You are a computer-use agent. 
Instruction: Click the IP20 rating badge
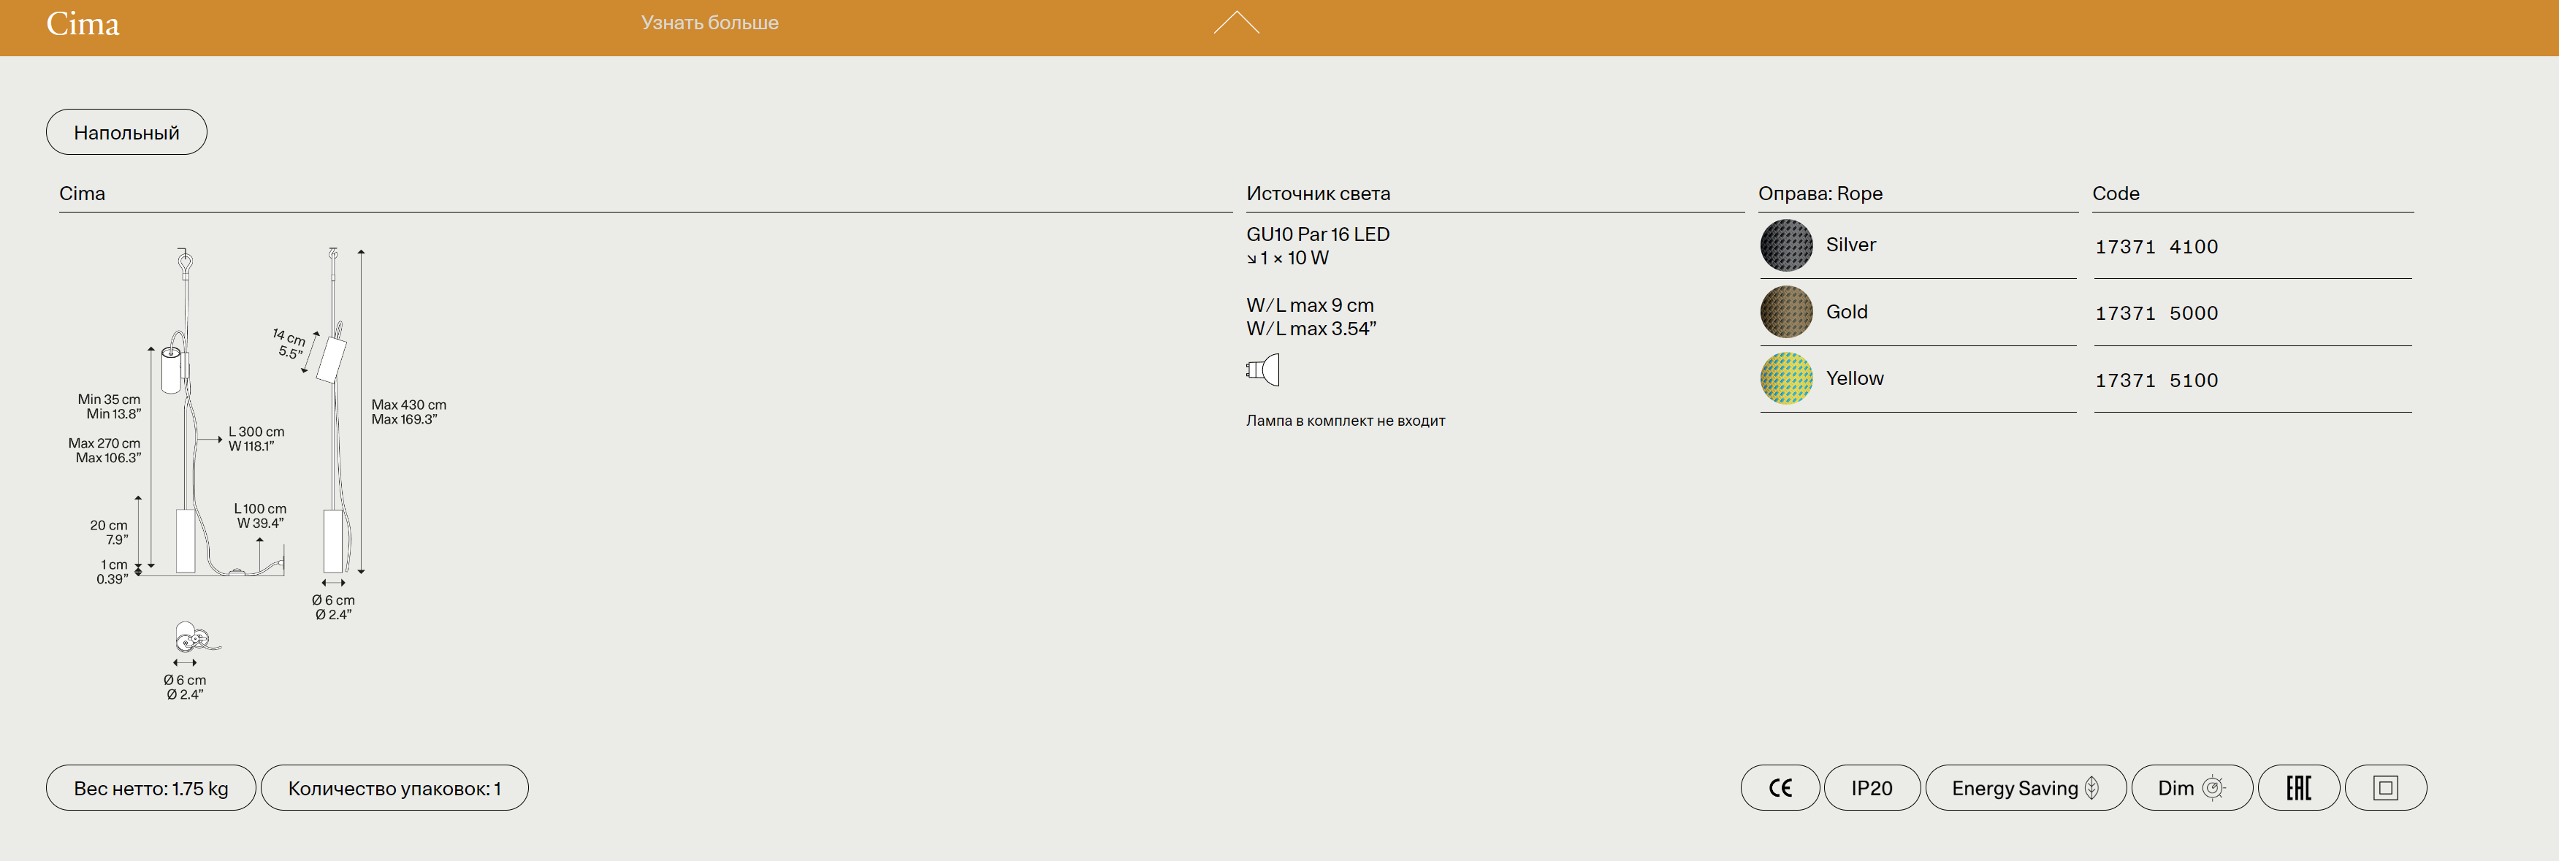[1871, 787]
